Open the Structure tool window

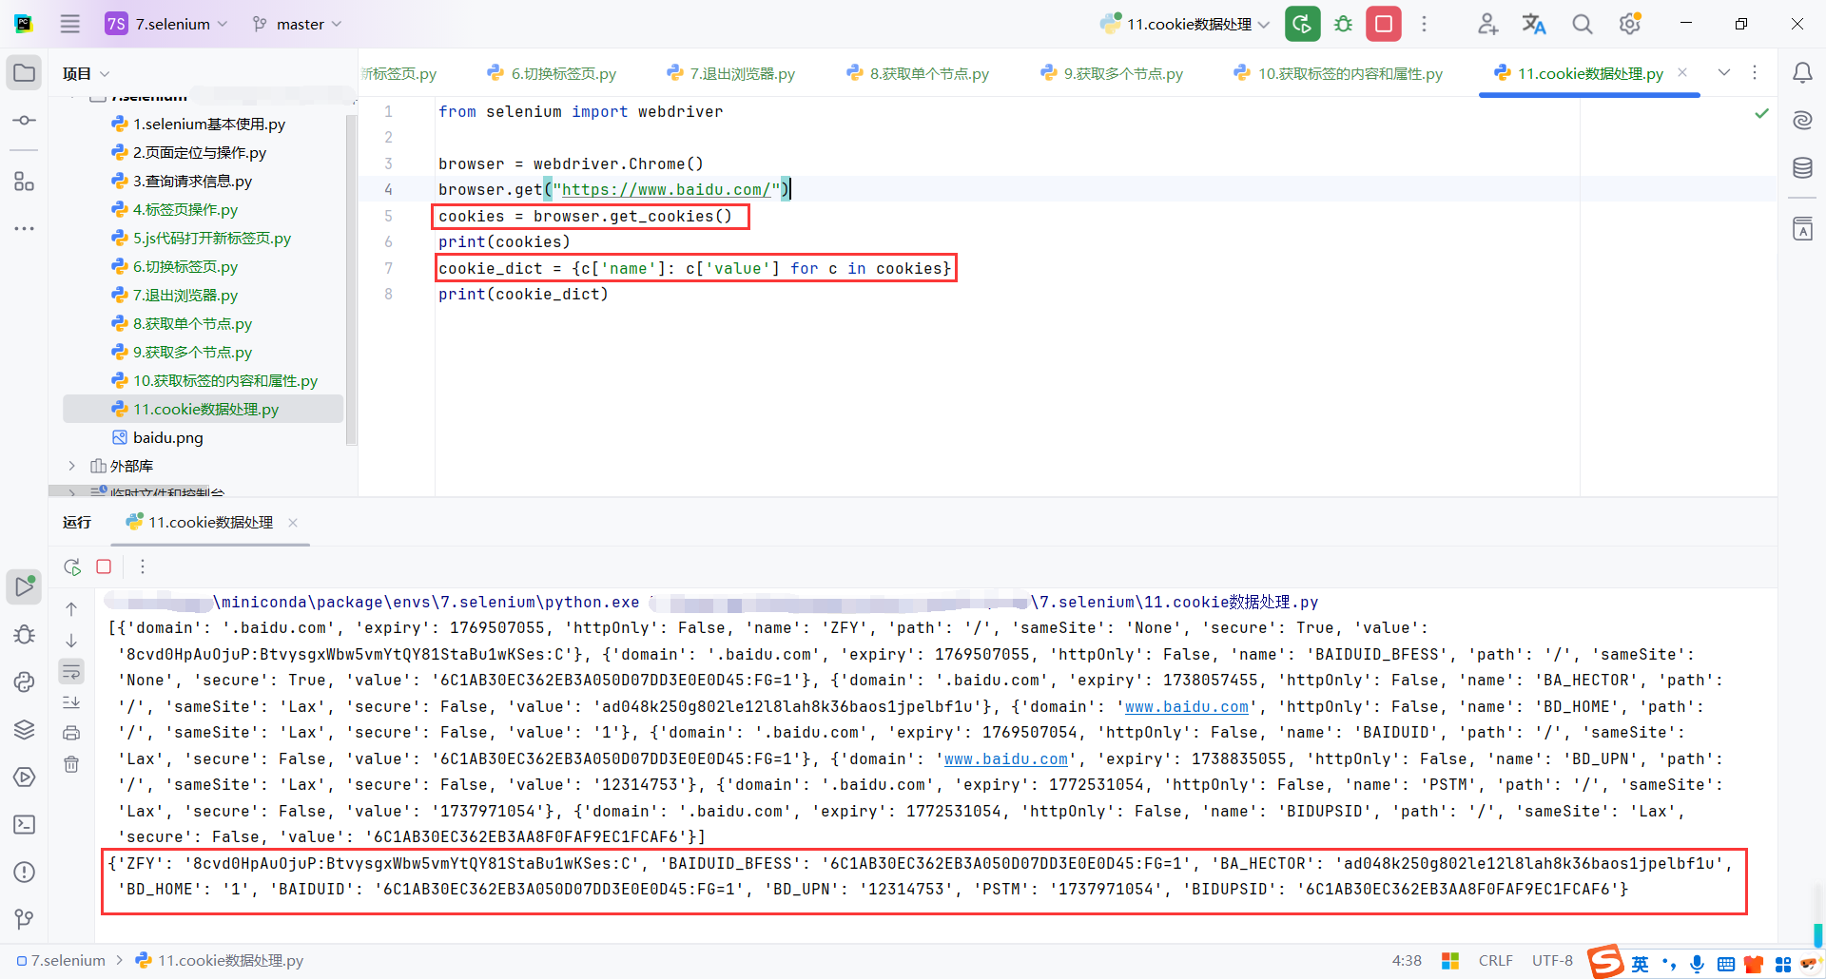[25, 181]
